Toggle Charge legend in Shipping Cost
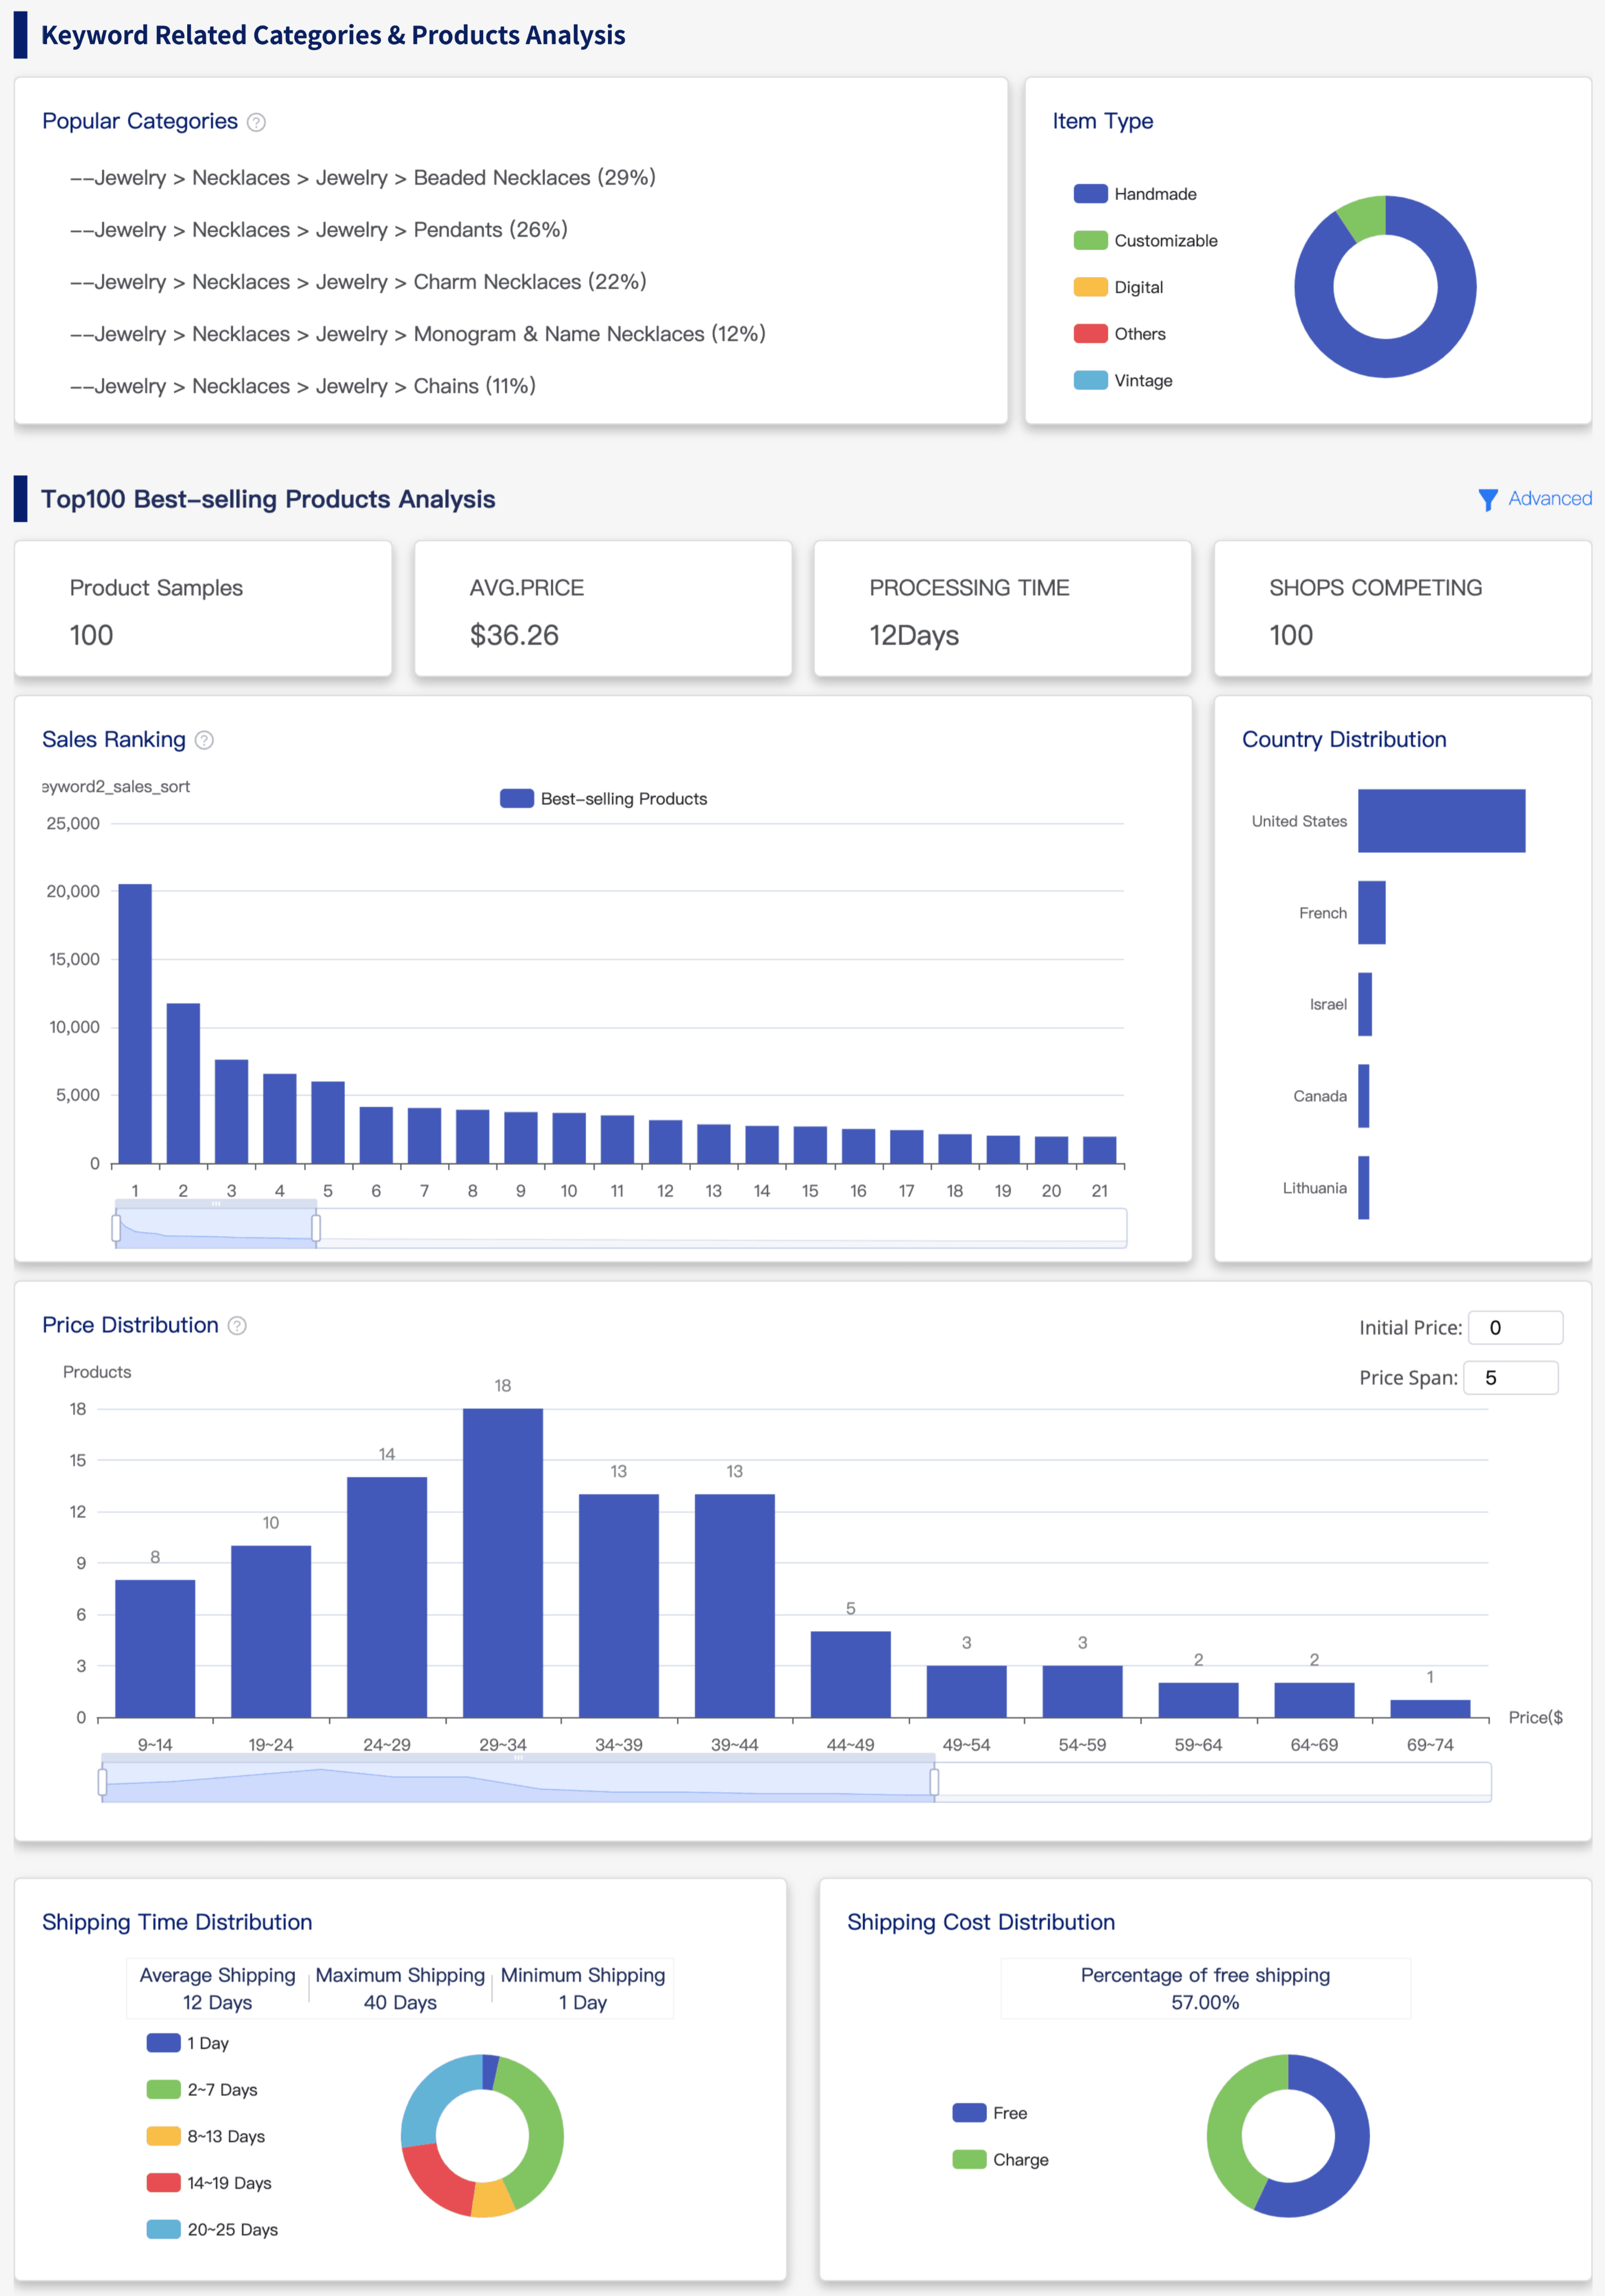Screen dimensions: 1605x2296 [968, 2159]
